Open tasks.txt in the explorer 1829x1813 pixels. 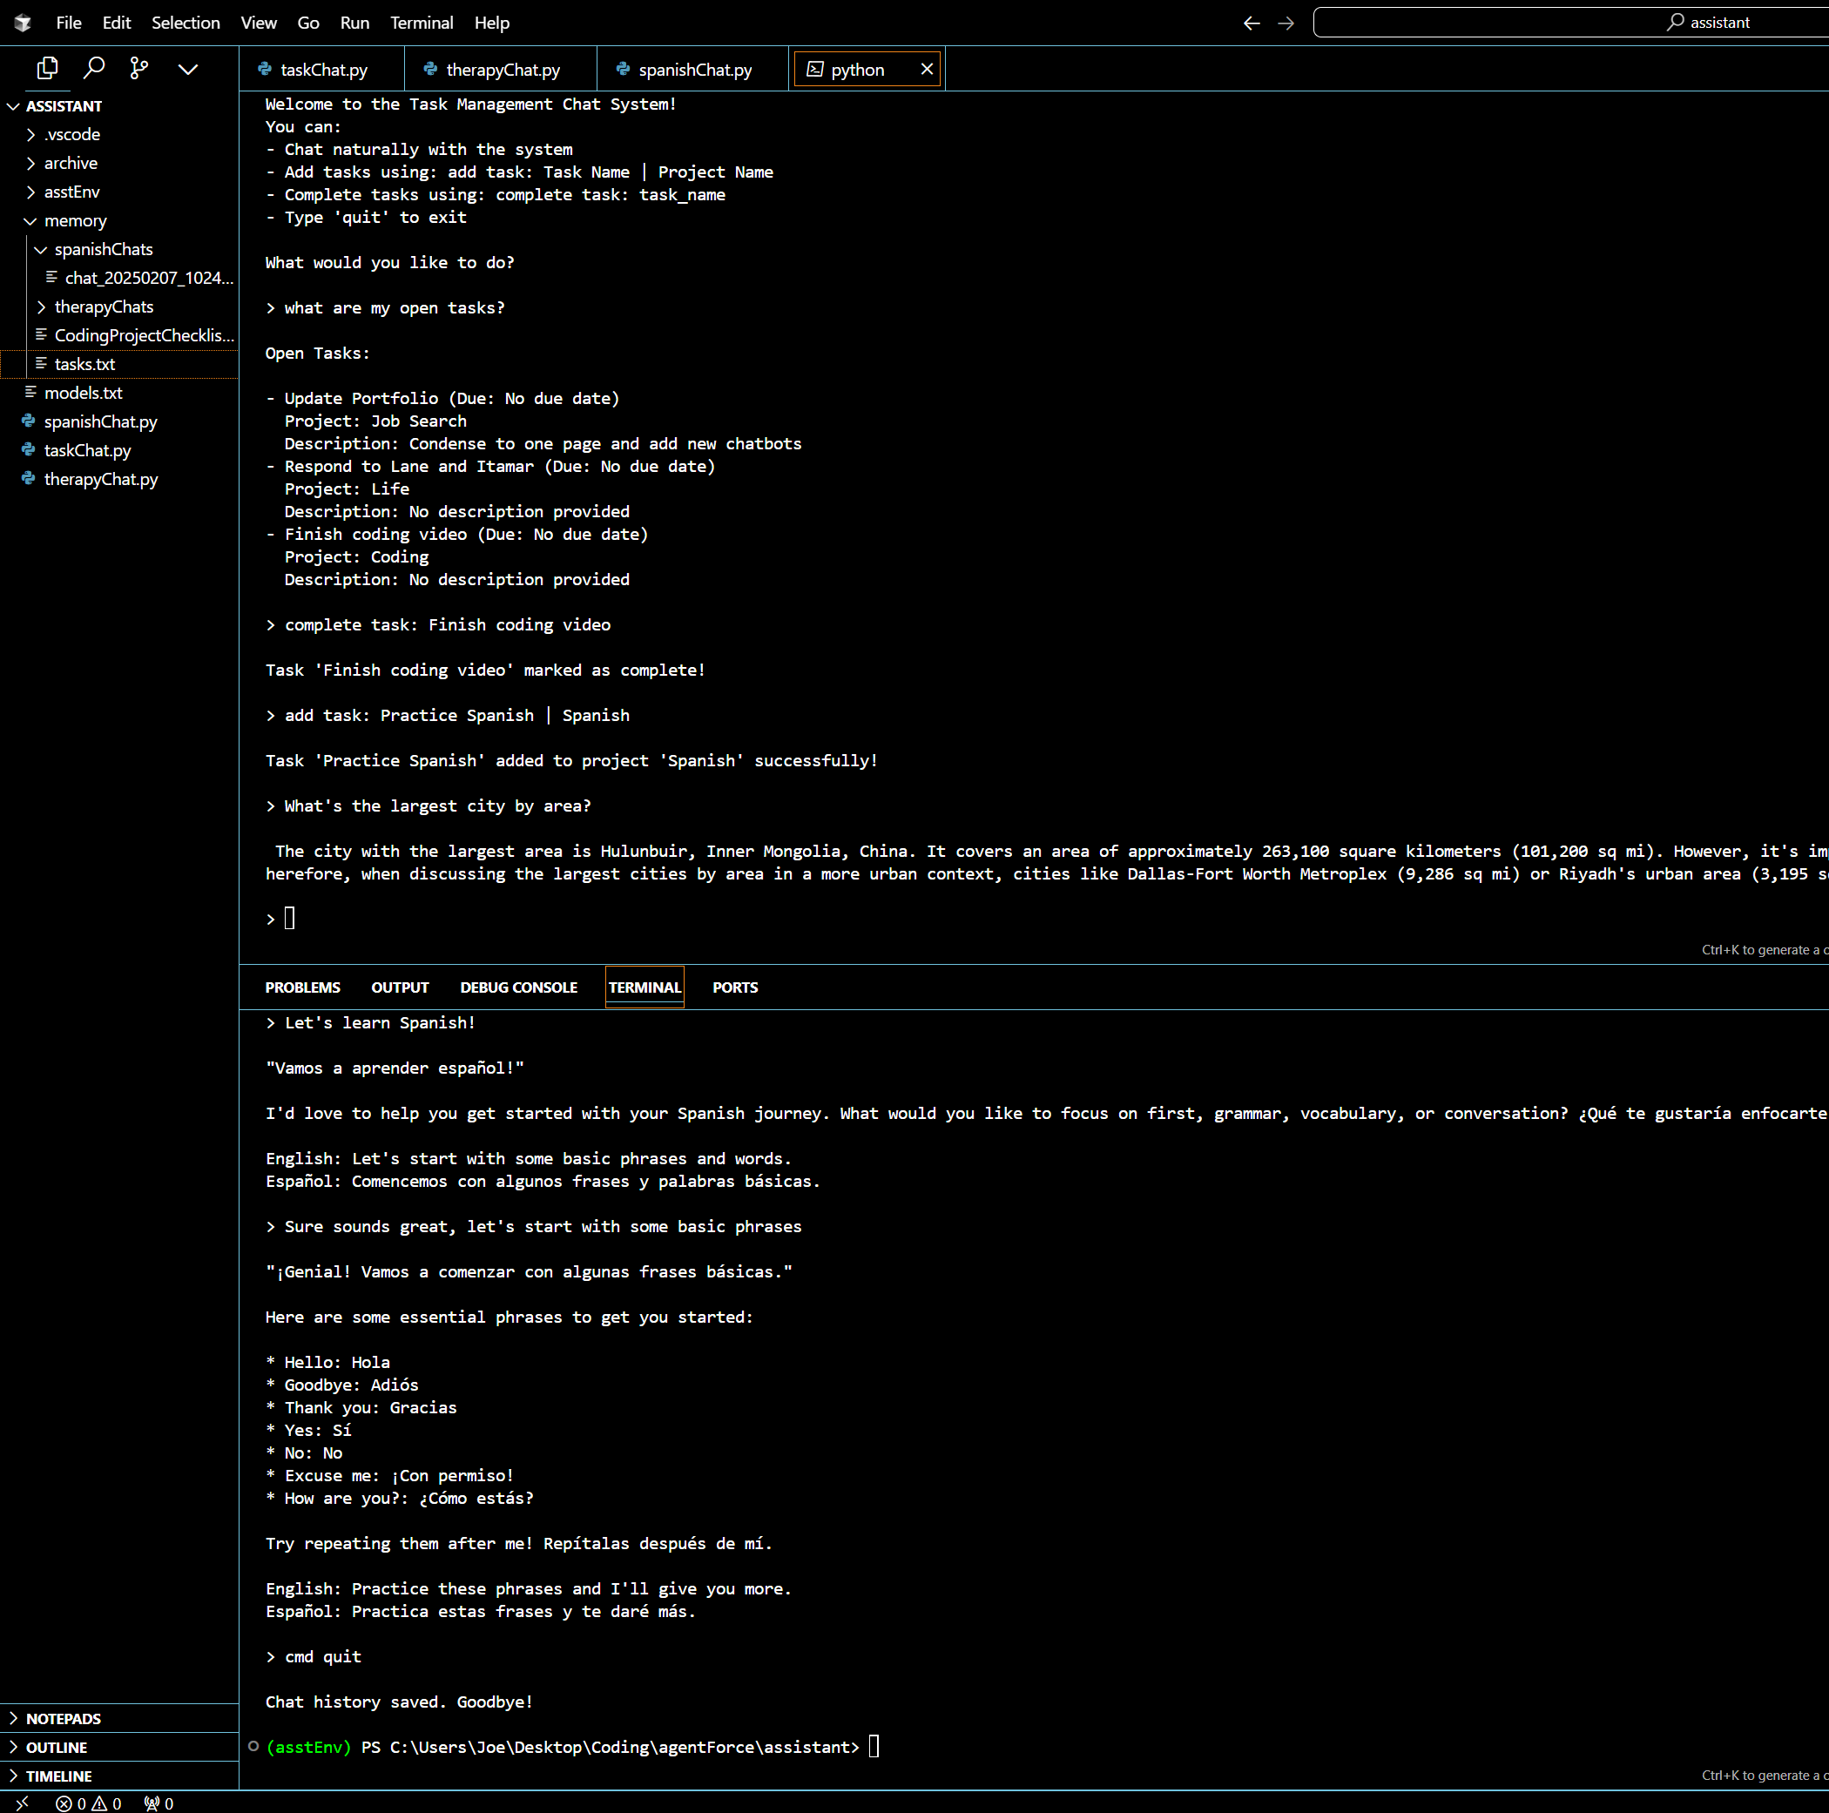click(84, 363)
